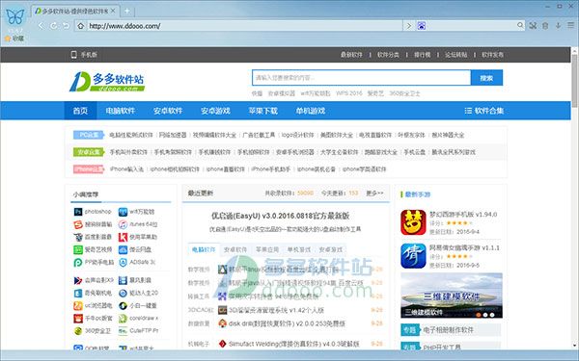This screenshot has height=361, width=579.
Task: Click the go arrow next to address bar
Action: tap(409, 26)
